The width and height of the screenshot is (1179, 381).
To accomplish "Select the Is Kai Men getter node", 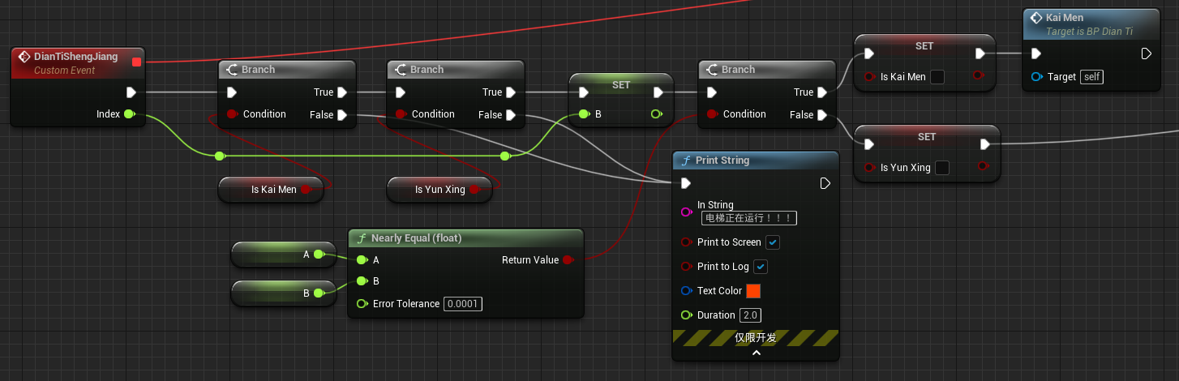I will (271, 190).
